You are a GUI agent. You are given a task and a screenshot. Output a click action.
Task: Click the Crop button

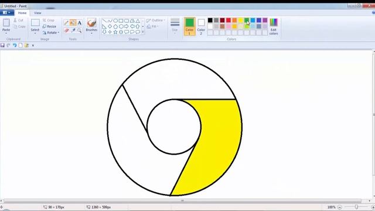coord(49,21)
